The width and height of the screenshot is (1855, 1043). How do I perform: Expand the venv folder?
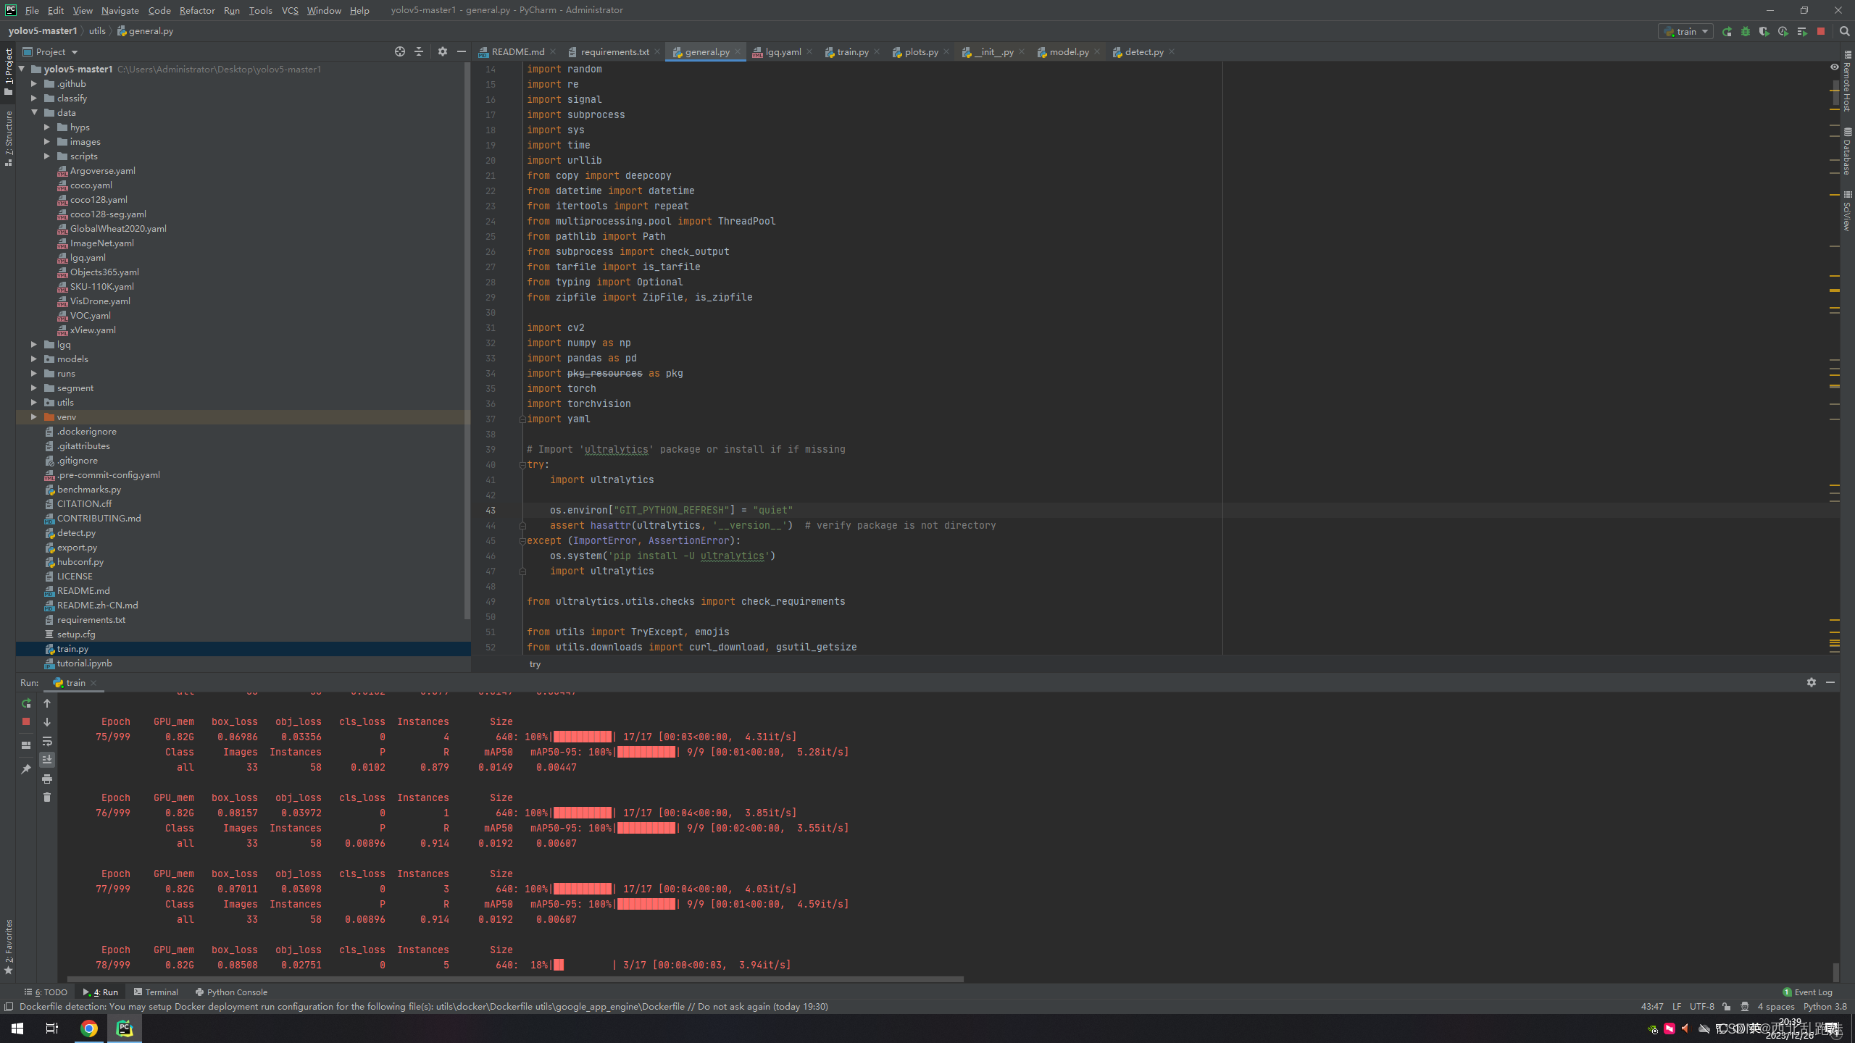[34, 416]
